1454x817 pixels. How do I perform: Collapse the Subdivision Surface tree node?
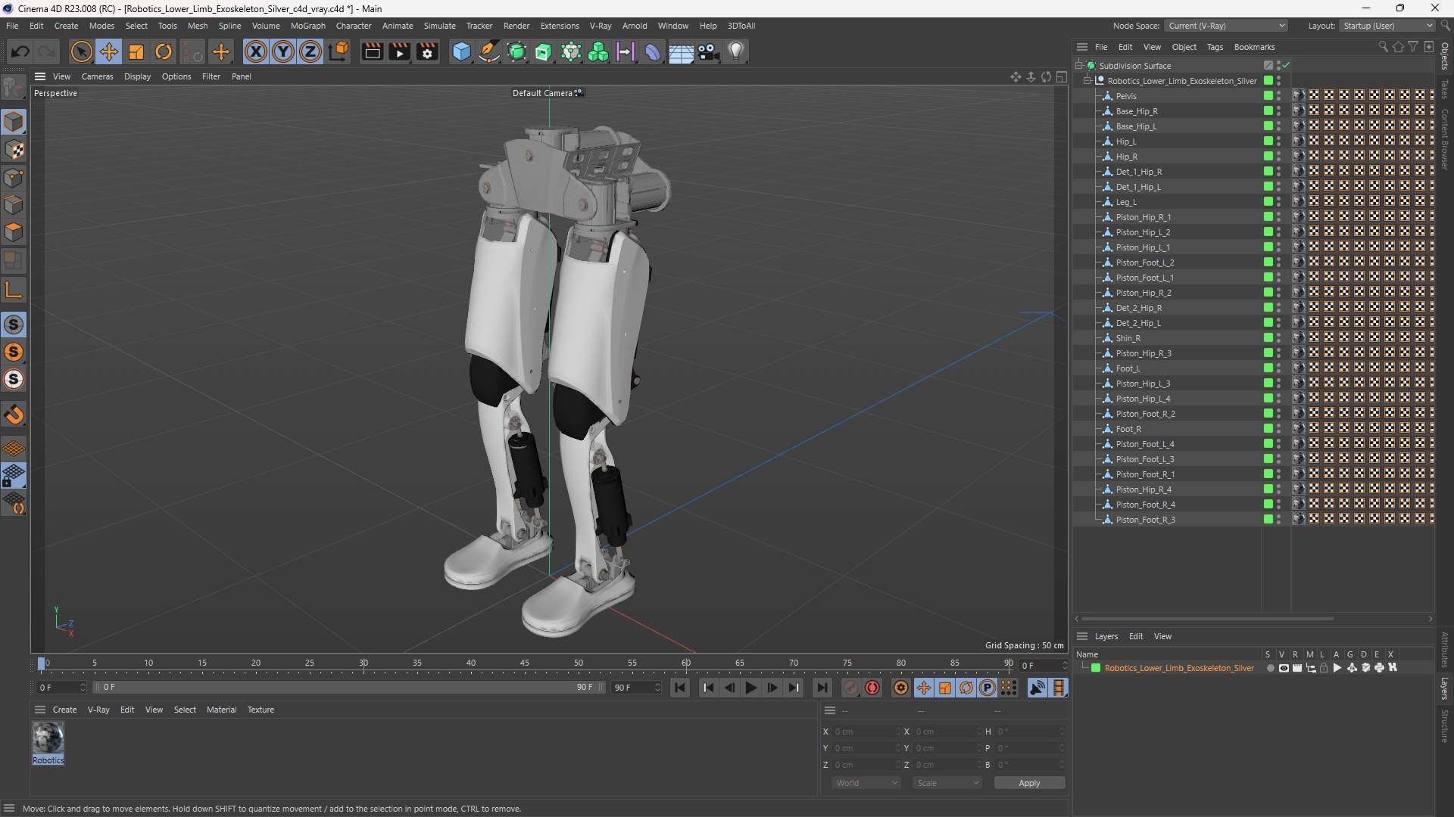coord(1079,66)
